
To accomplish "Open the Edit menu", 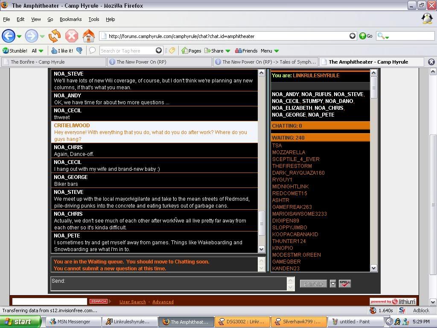I will click(x=20, y=19).
